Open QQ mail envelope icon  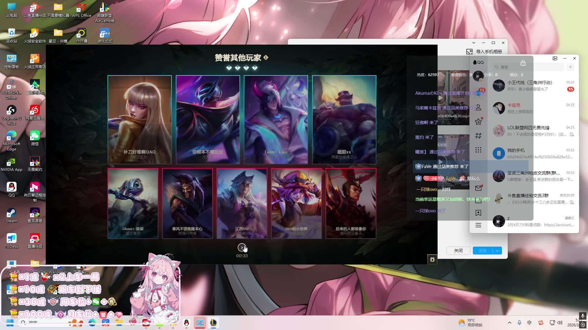tap(478, 188)
